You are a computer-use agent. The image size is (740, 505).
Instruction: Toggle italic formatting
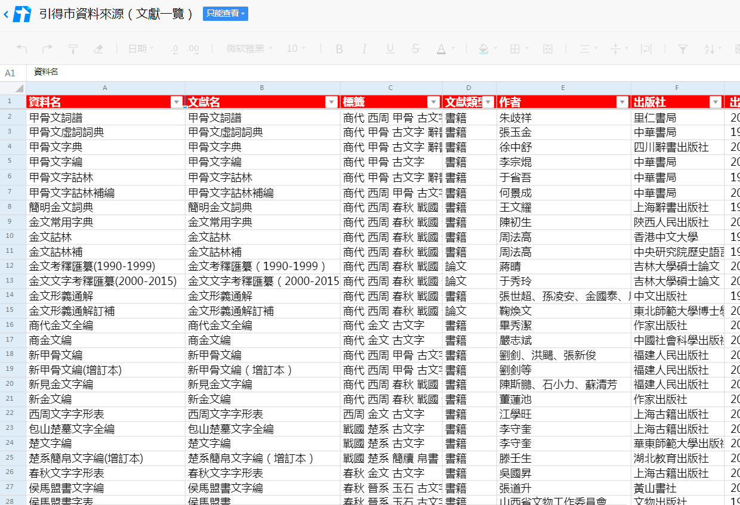click(x=365, y=49)
